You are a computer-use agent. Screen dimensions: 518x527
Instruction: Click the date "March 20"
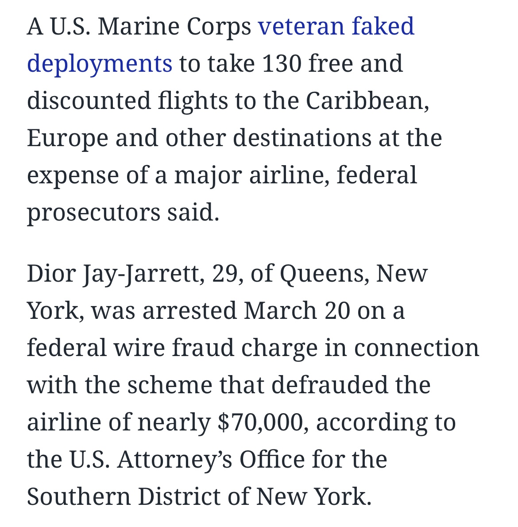pyautogui.click(x=297, y=310)
